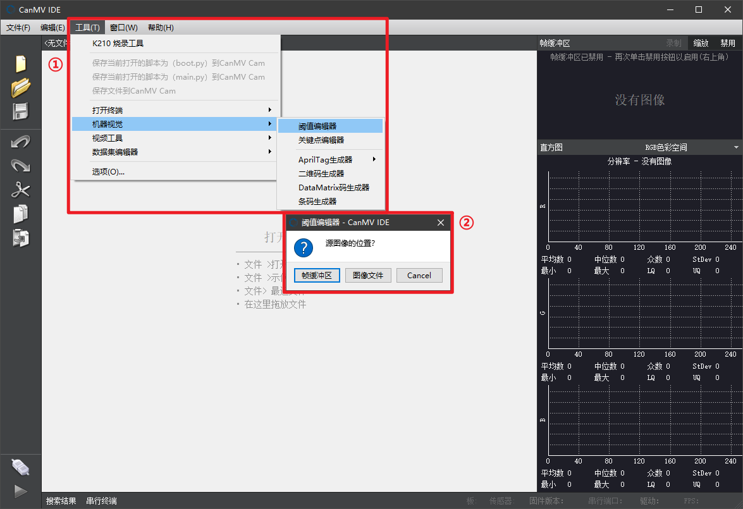This screenshot has height=509, width=743.
Task: Switch to the 搜索结果 tab
Action: click(x=61, y=501)
